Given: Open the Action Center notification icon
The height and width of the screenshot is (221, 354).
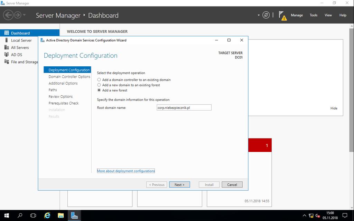Looking at the screenshot, I should pyautogui.click(x=345, y=215).
